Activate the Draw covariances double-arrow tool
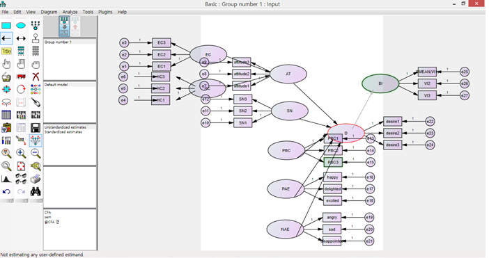The image size is (489, 258). point(21,38)
